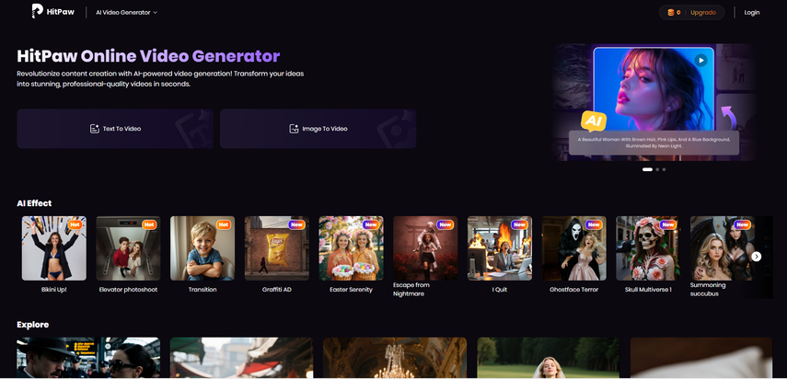The height and width of the screenshot is (379, 787).
Task: Open the Explore video with man in hat
Action: pyautogui.click(x=88, y=358)
